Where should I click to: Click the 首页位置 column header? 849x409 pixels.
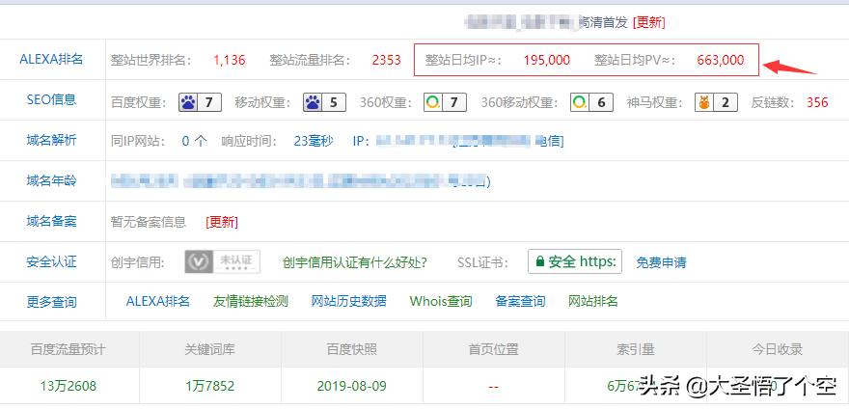pos(493,349)
